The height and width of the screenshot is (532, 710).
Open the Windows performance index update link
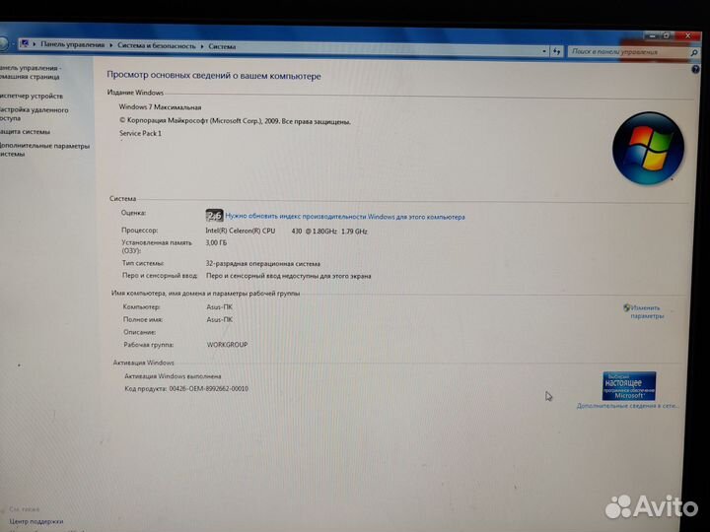(345, 217)
